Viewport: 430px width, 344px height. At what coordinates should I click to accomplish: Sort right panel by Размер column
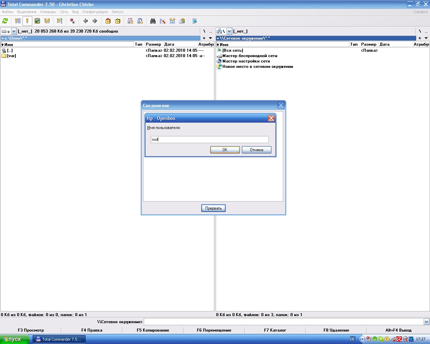369,44
